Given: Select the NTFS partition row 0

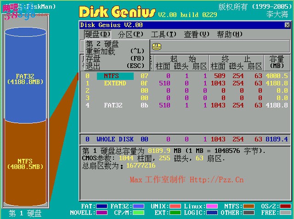Looking at the screenshot, I should point(187,76).
